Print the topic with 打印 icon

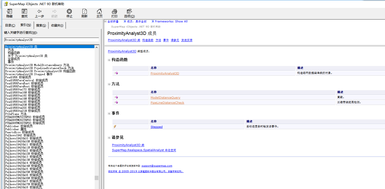(115, 11)
